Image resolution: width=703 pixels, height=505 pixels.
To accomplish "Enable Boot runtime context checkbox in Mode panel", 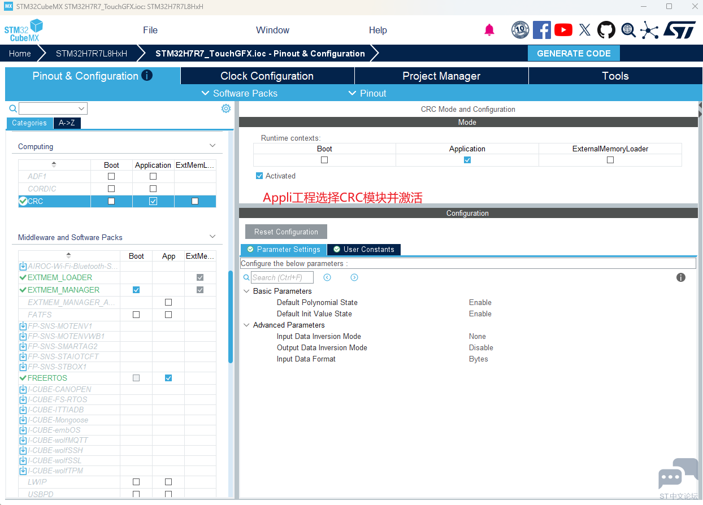I will click(324, 160).
